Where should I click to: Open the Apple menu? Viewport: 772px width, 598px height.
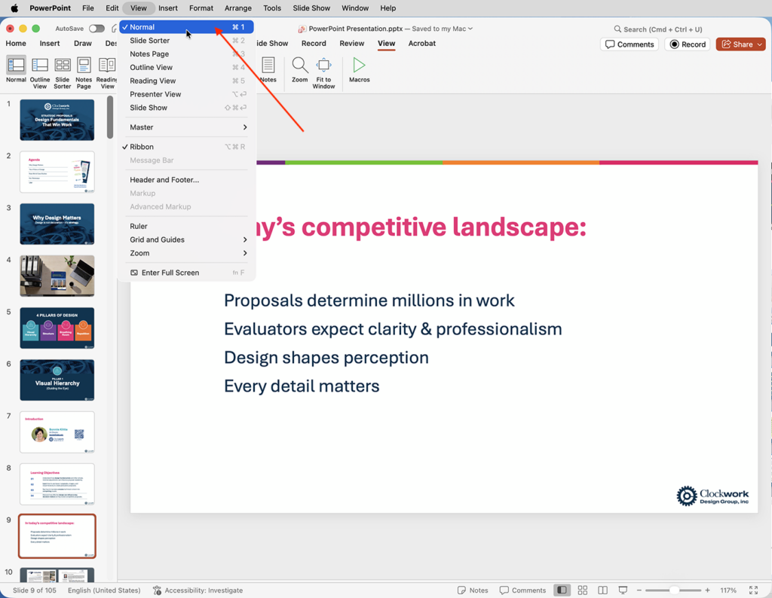point(14,8)
